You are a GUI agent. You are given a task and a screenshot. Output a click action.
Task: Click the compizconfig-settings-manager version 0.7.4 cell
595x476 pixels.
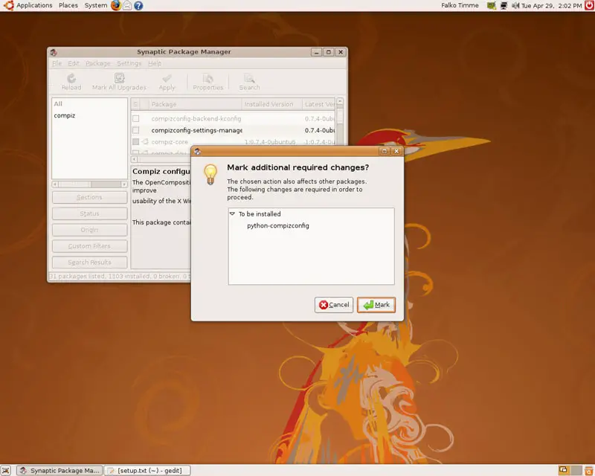[320, 130]
